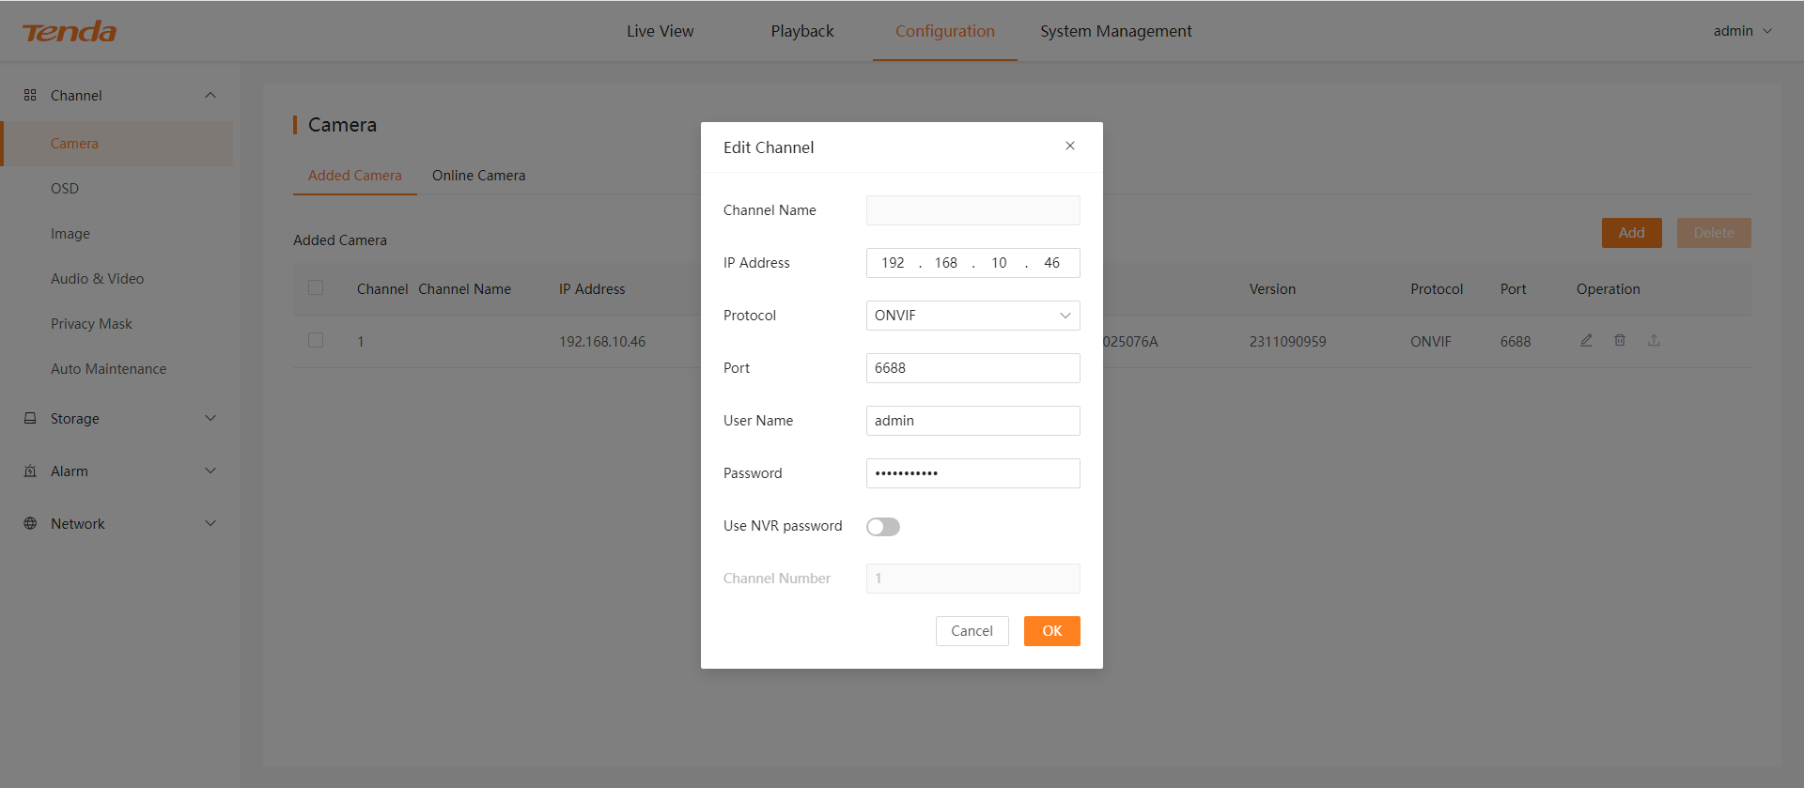Click the trash delete icon in Operation column
The height and width of the screenshot is (788, 1804).
(1620, 340)
